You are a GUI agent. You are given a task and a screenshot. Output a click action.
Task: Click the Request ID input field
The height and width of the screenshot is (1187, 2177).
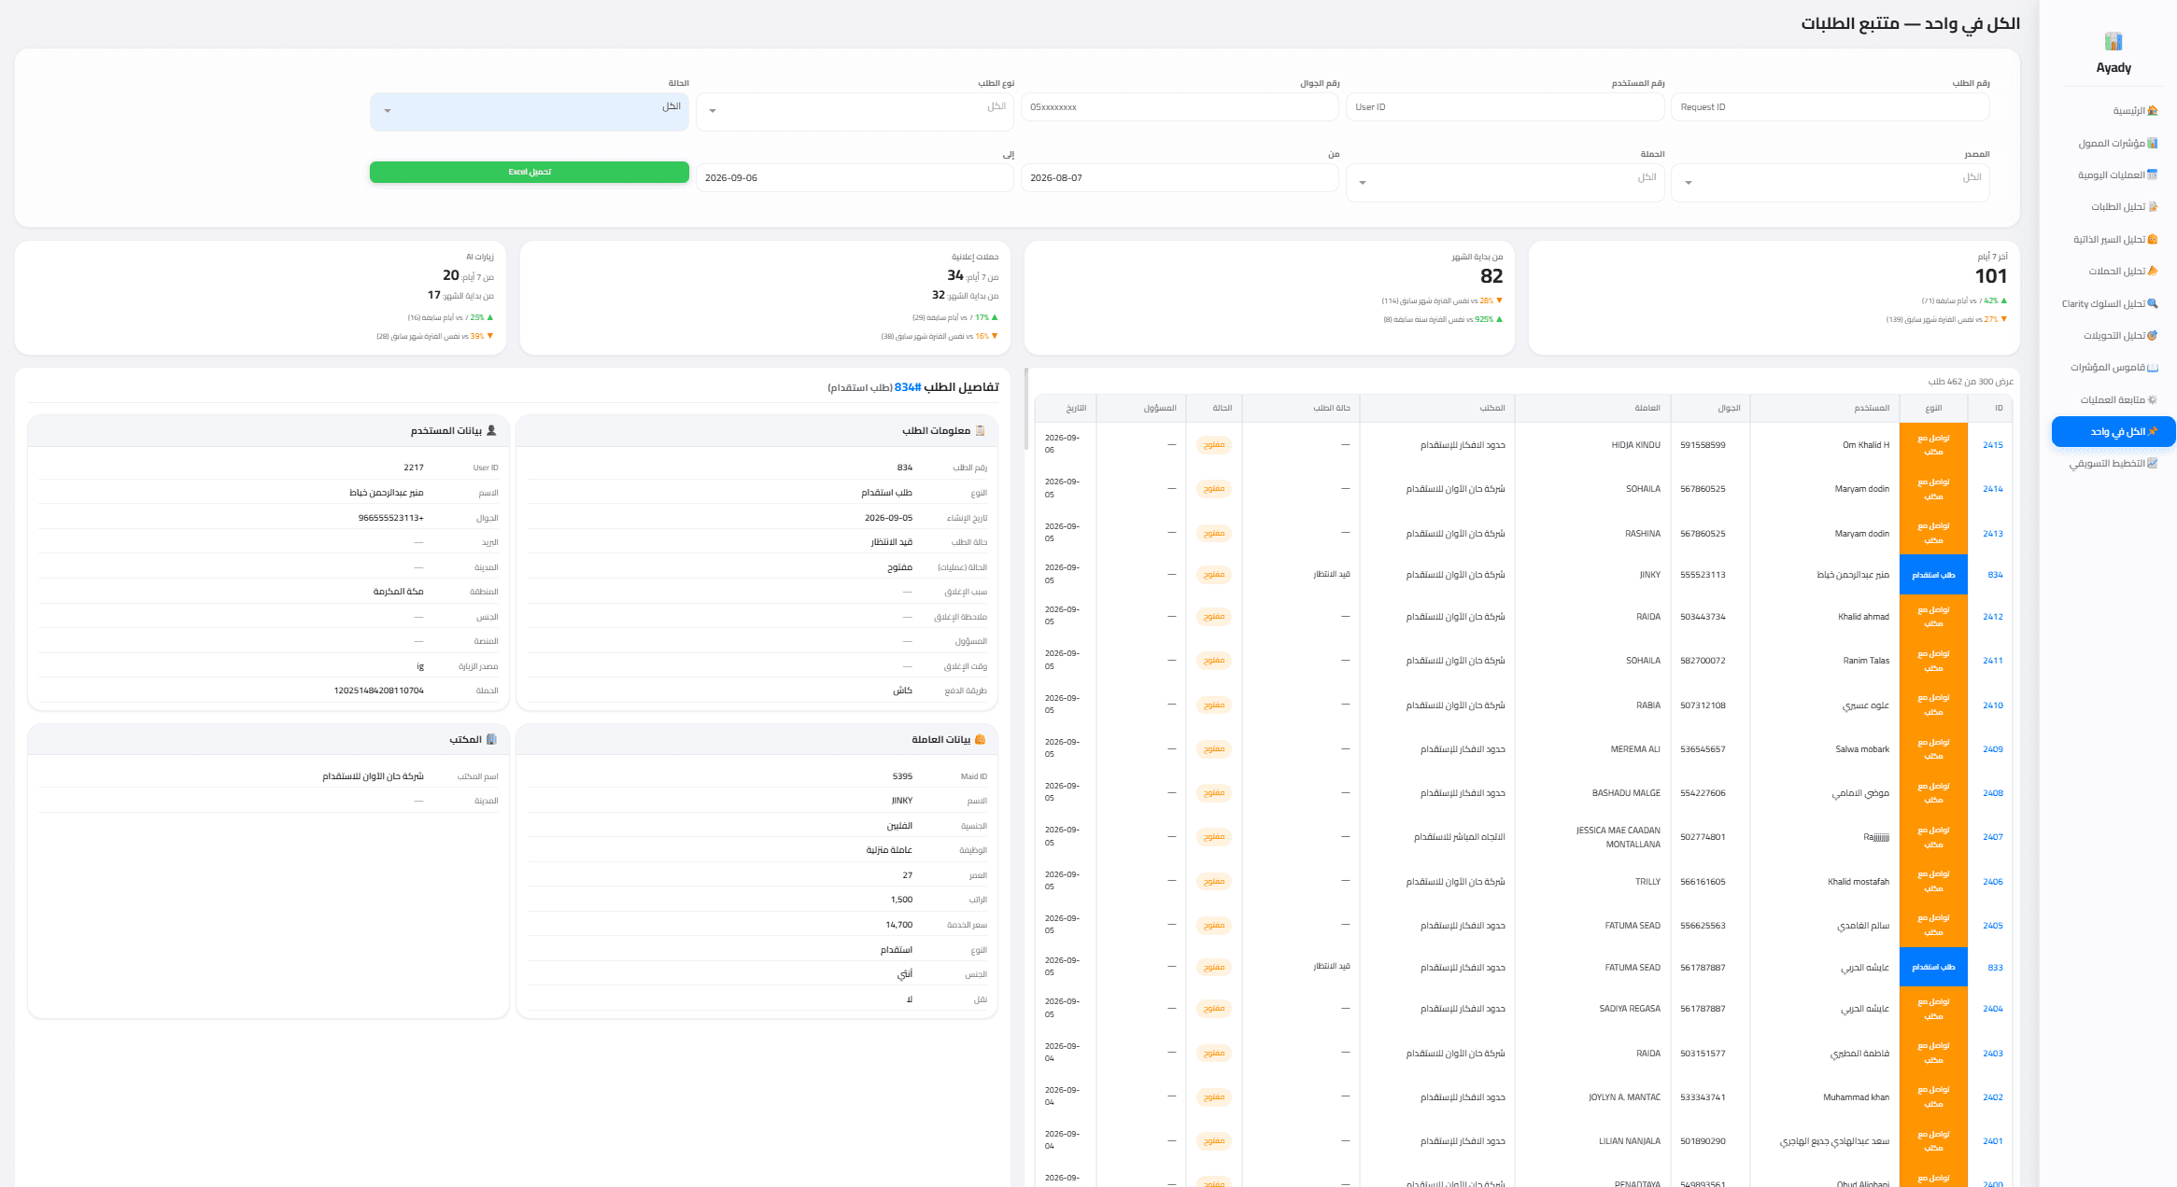[x=1831, y=107]
